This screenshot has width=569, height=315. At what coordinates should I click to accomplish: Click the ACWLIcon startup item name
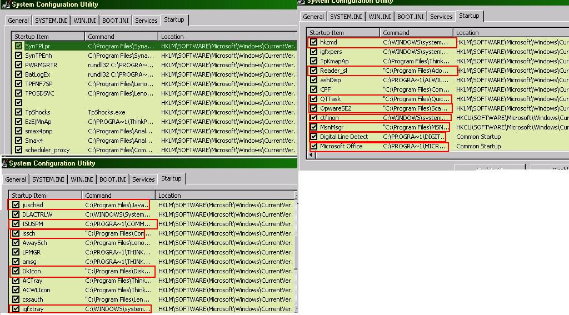pos(36,290)
